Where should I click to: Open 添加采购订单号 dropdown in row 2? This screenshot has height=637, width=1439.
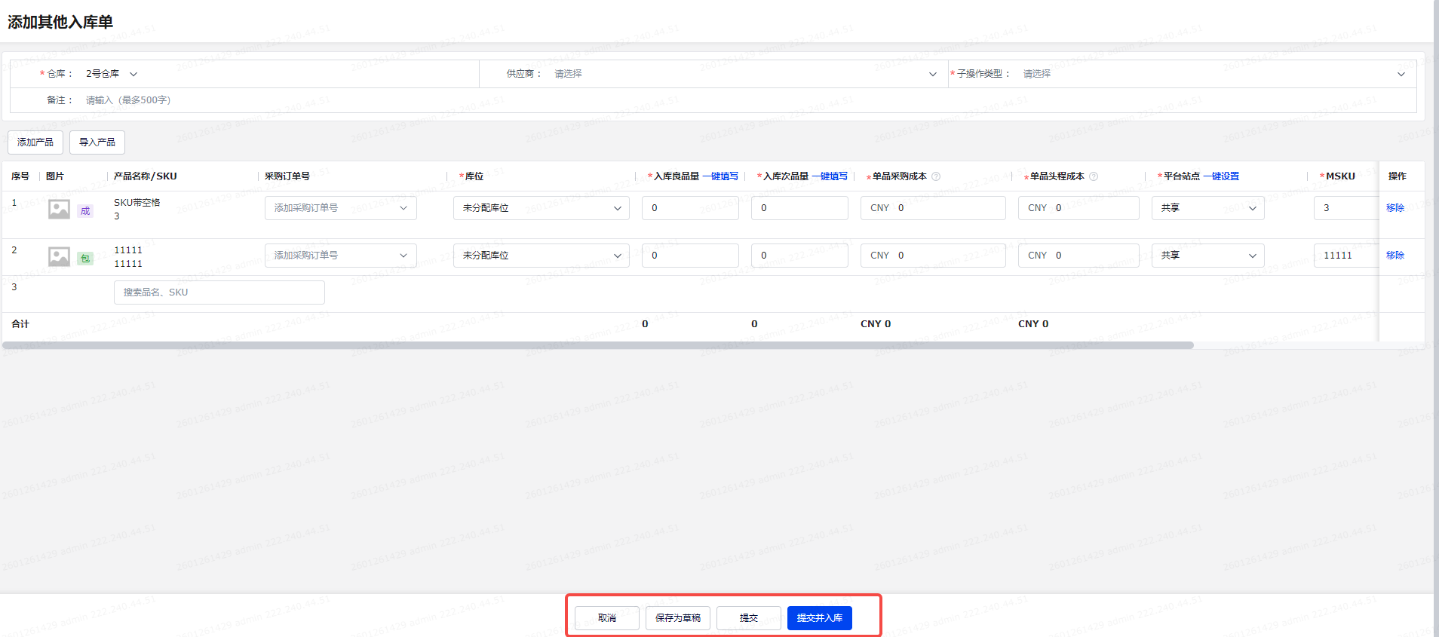[341, 256]
